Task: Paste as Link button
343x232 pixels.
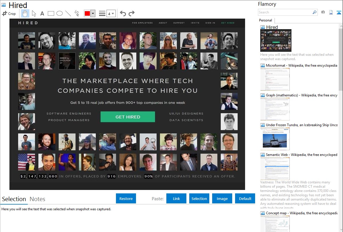Action: (176, 199)
